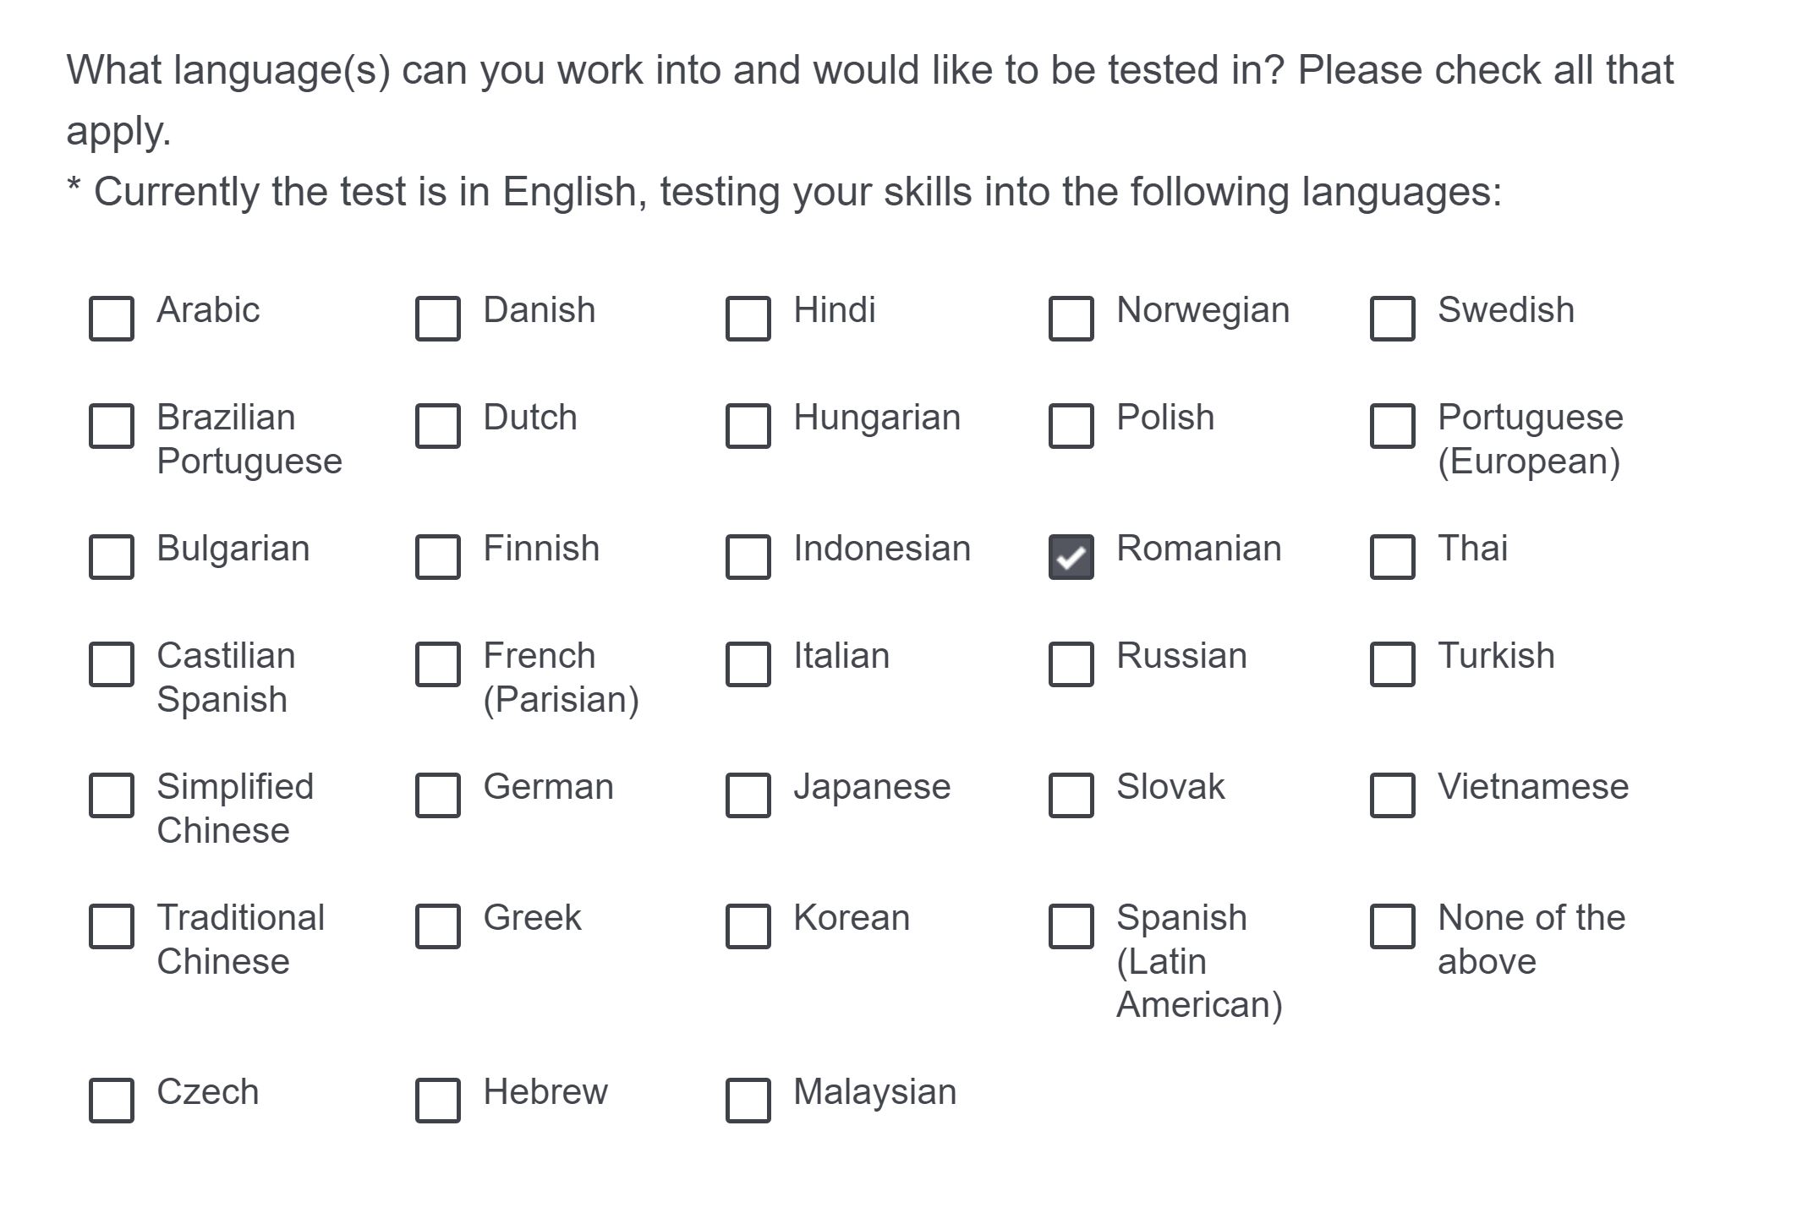This screenshot has width=1797, height=1213.
Task: Tick the Hindi language option
Action: pyautogui.click(x=748, y=319)
